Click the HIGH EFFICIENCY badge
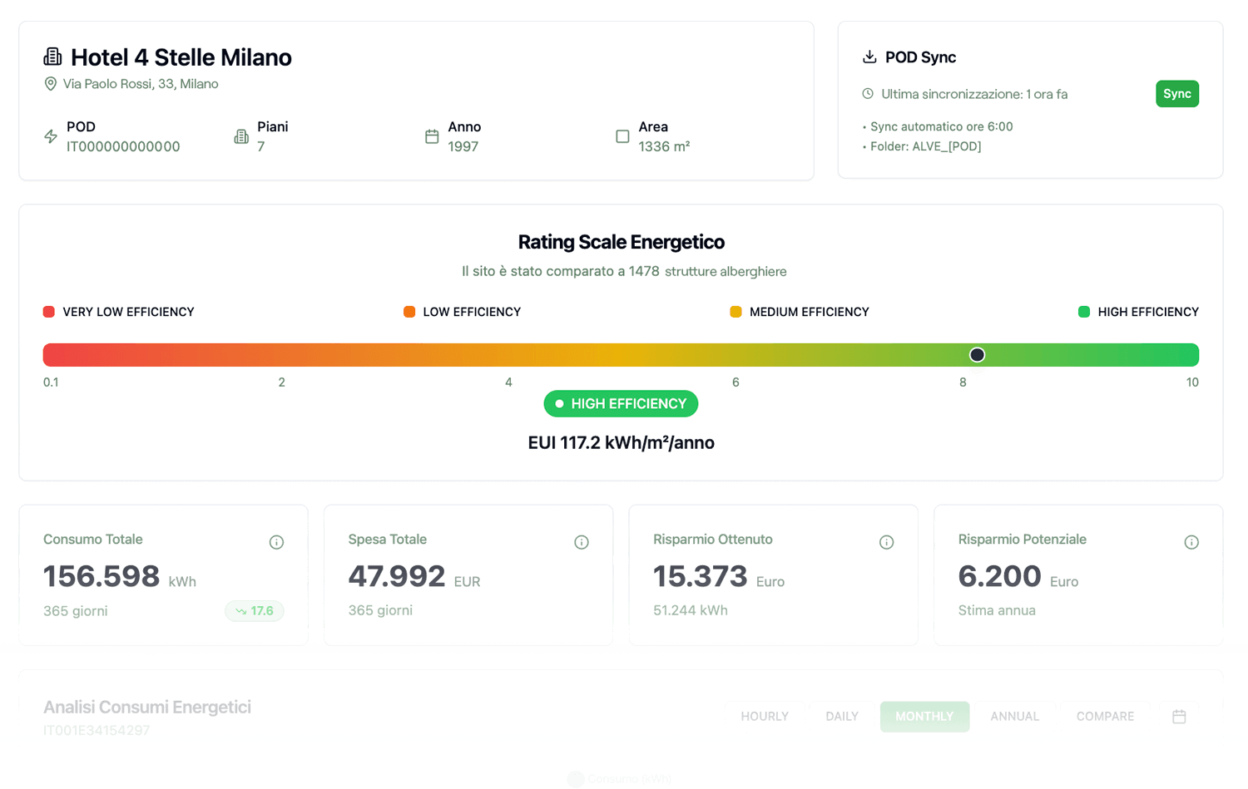This screenshot has width=1248, height=789. (621, 404)
